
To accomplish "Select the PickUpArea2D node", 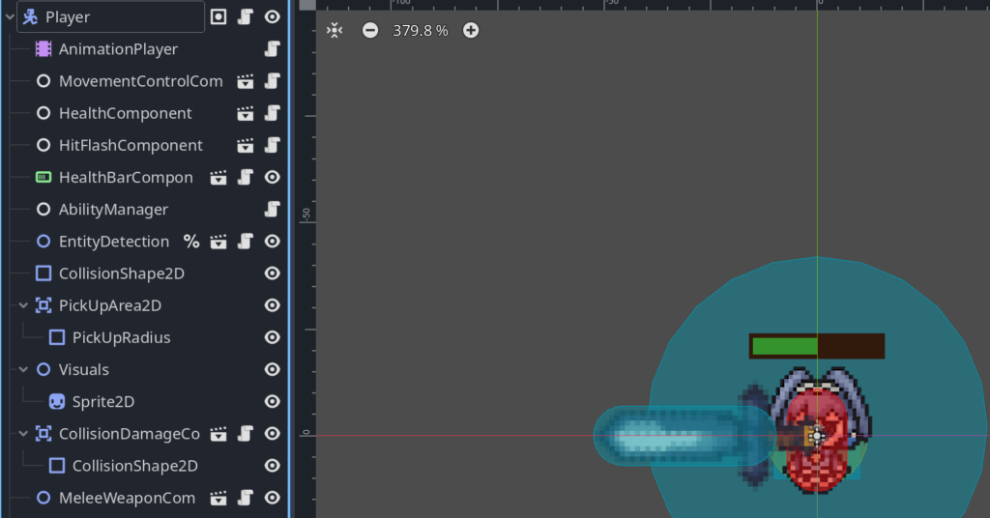I will click(110, 306).
